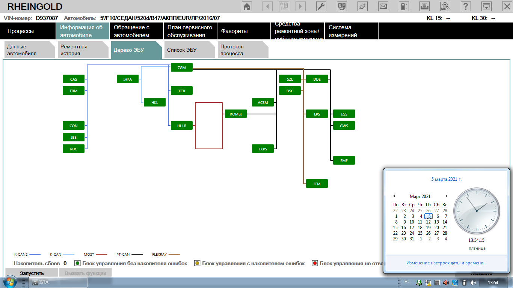Image resolution: width=513 pixels, height=288 pixels.
Task: Expand the Март 2021 month header
Action: click(x=420, y=196)
